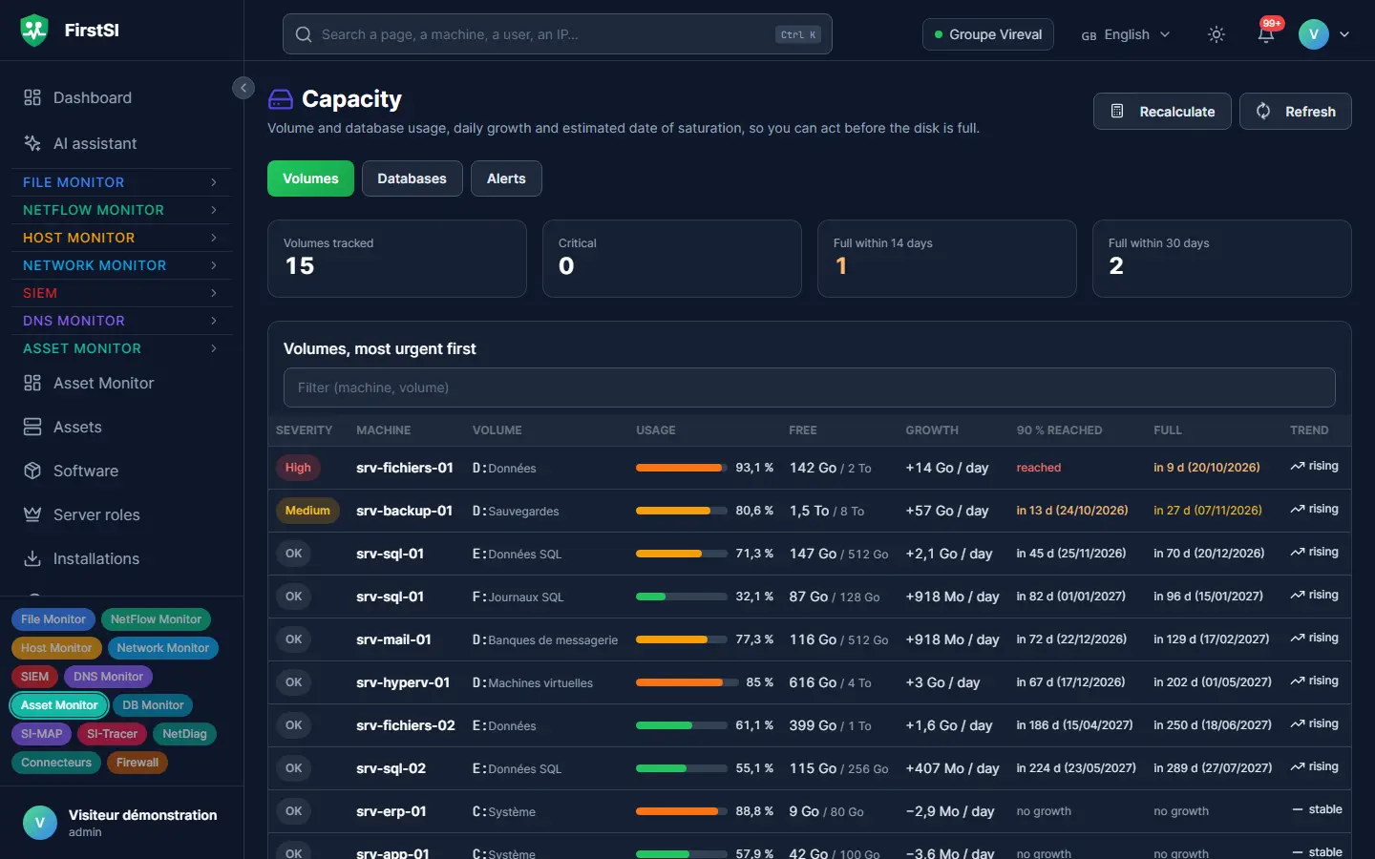Expand the NETFLOW MONITOR section
The width and height of the screenshot is (1375, 859).
click(x=121, y=210)
